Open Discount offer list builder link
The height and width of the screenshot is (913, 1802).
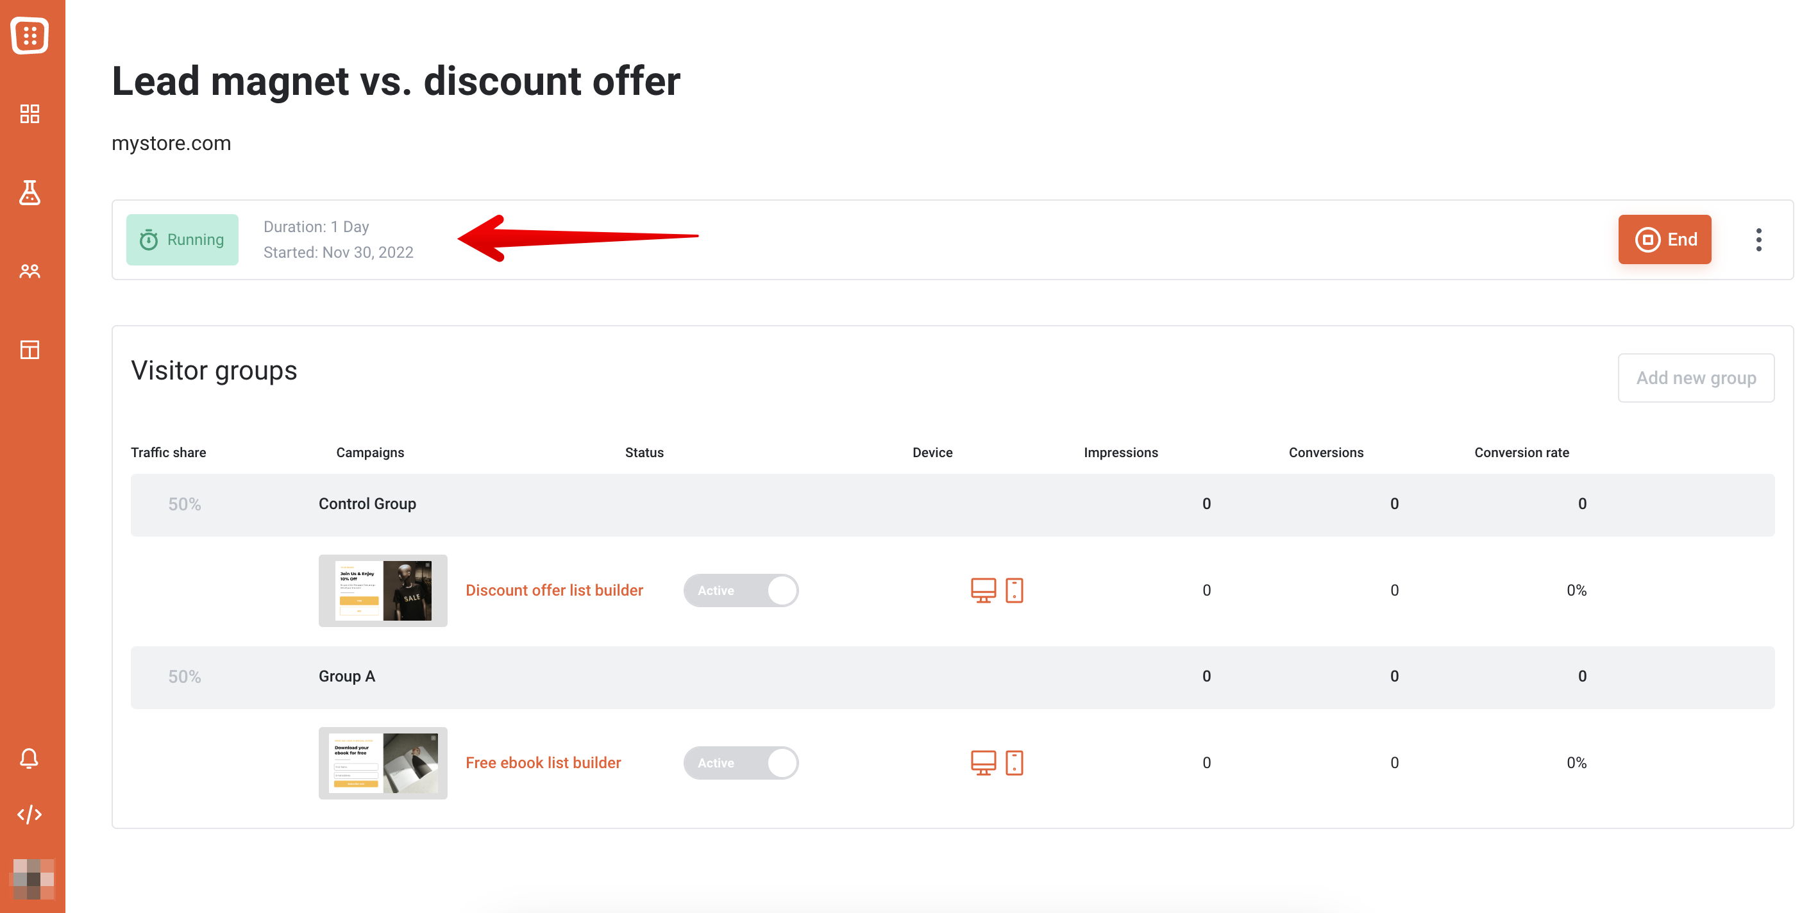click(x=554, y=590)
